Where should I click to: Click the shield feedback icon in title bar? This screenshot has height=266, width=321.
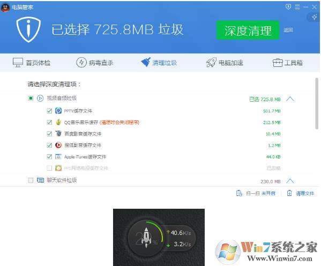tap(288, 7)
